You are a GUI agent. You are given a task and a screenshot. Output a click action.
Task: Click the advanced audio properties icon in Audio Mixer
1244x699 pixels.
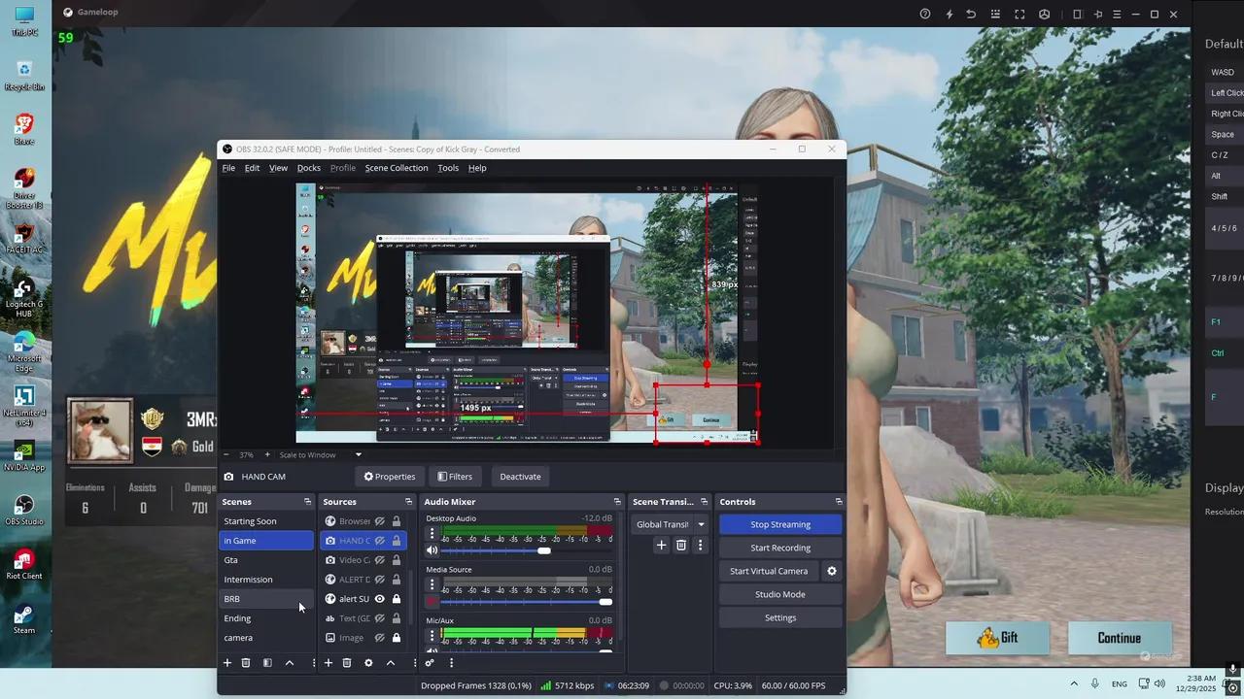coord(430,662)
